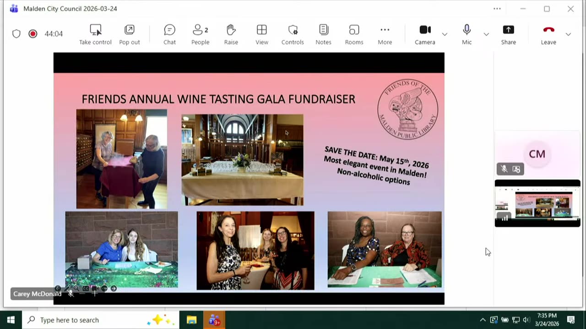
Task: Click the muted mic icon on CM tile
Action: pos(504,169)
